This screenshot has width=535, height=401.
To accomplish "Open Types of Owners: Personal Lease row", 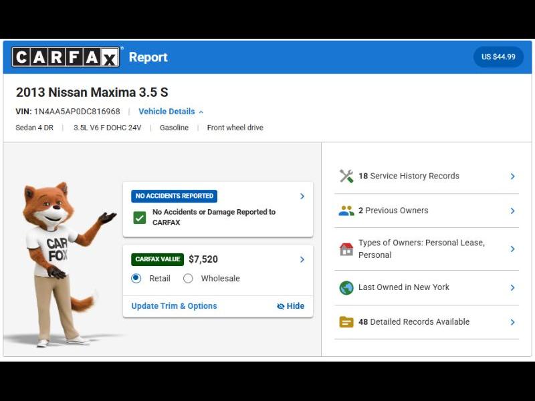I will point(427,249).
